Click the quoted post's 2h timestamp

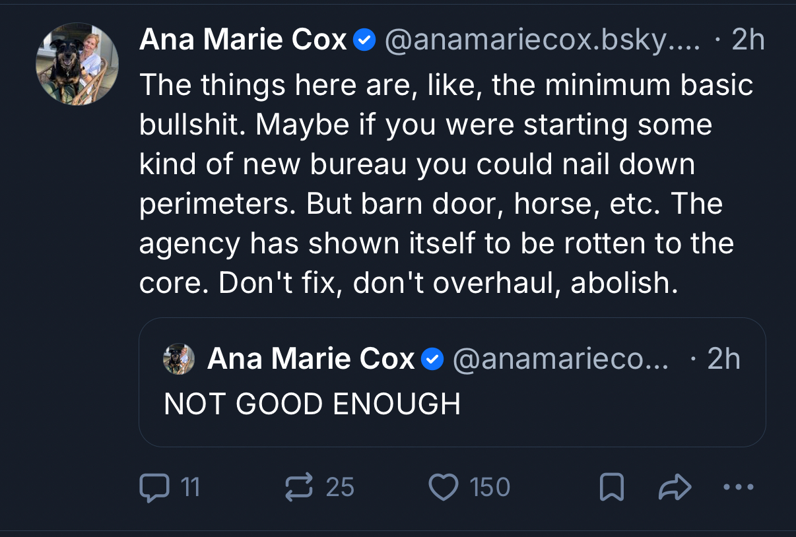(723, 359)
